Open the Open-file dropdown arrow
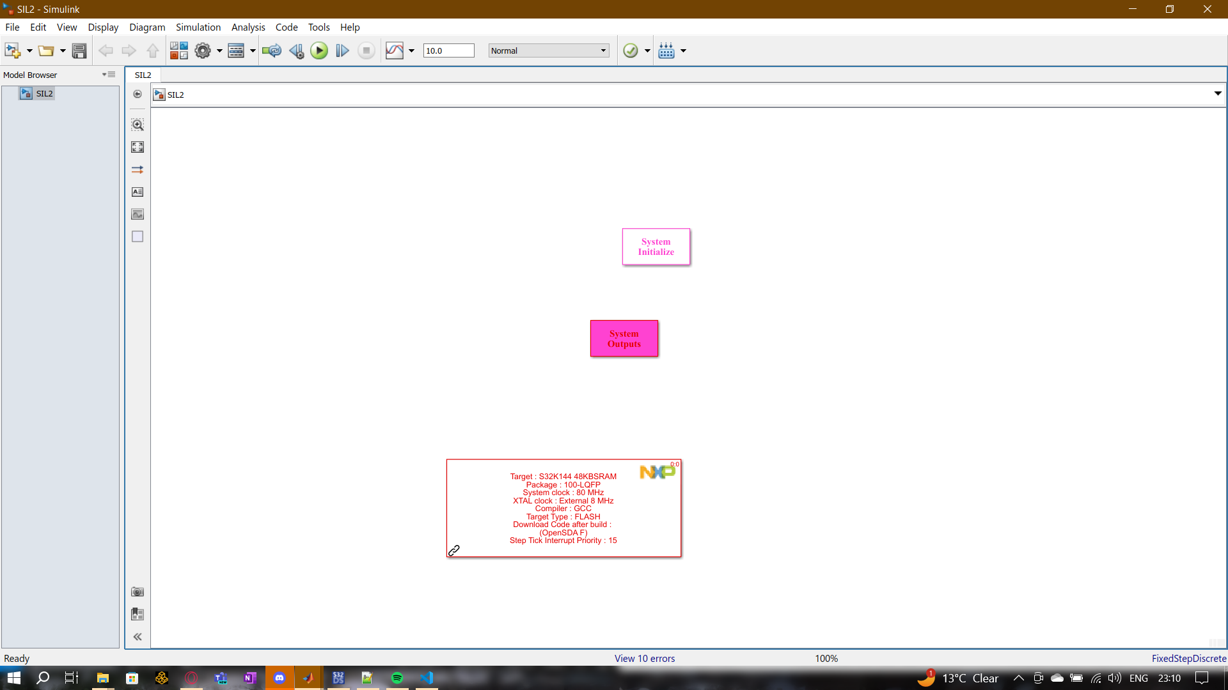Viewport: 1228px width, 690px height. coord(63,50)
